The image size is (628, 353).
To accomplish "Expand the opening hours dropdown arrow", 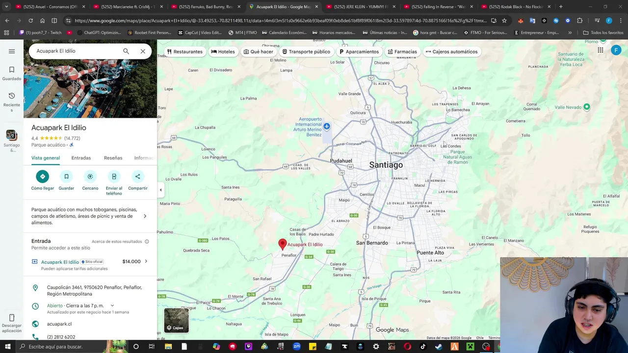I will pos(112,306).
